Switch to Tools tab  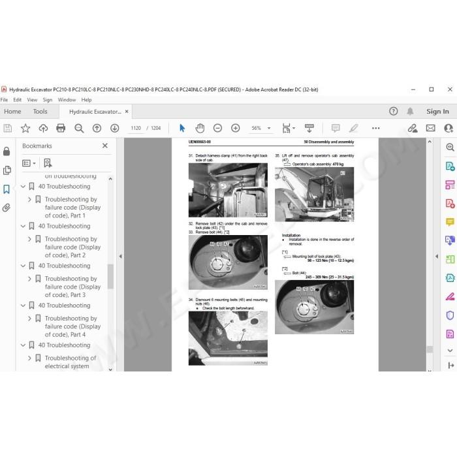click(x=40, y=112)
